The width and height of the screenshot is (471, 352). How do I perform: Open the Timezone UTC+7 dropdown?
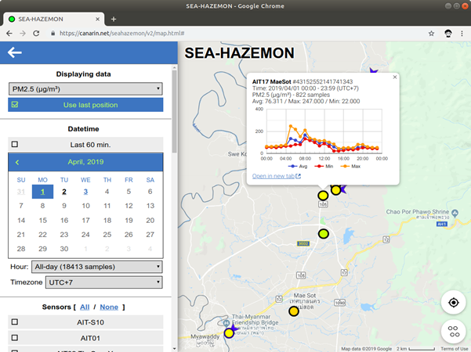[104, 282]
